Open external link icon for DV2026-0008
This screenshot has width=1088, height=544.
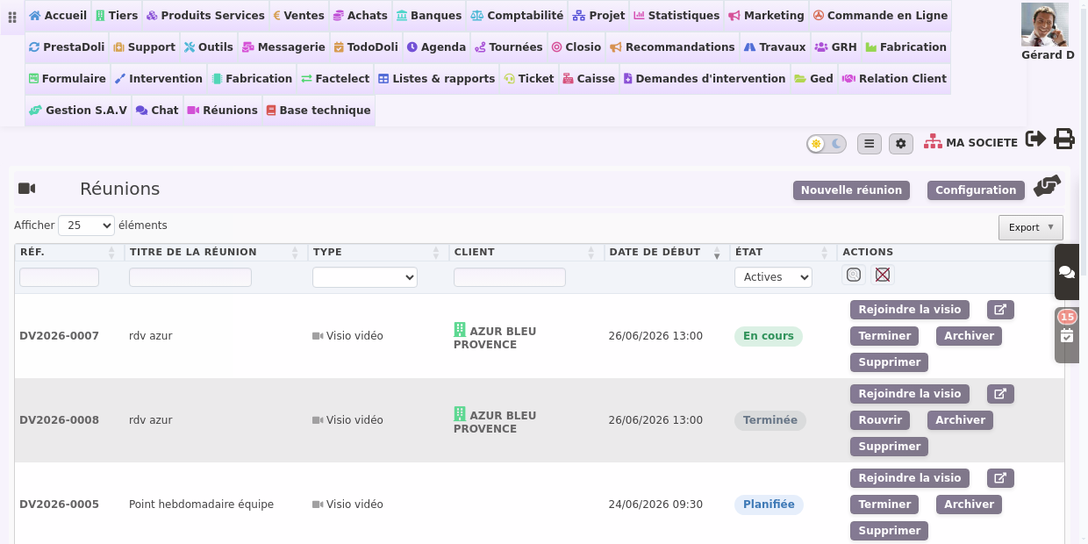[1000, 394]
